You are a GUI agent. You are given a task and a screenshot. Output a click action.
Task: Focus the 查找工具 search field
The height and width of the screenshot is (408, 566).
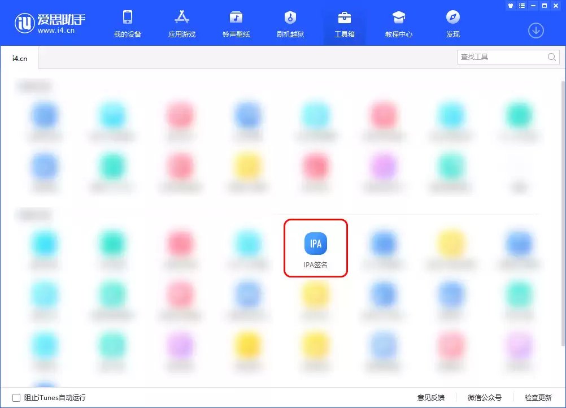(508, 57)
